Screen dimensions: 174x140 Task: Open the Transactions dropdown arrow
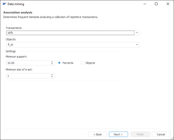coord(137,33)
